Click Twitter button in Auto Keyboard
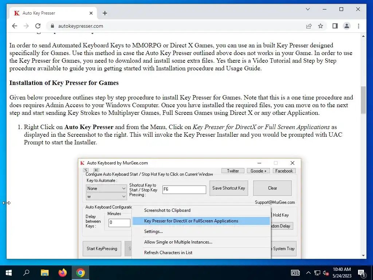Screen dimensions: 373x280 point(233,171)
